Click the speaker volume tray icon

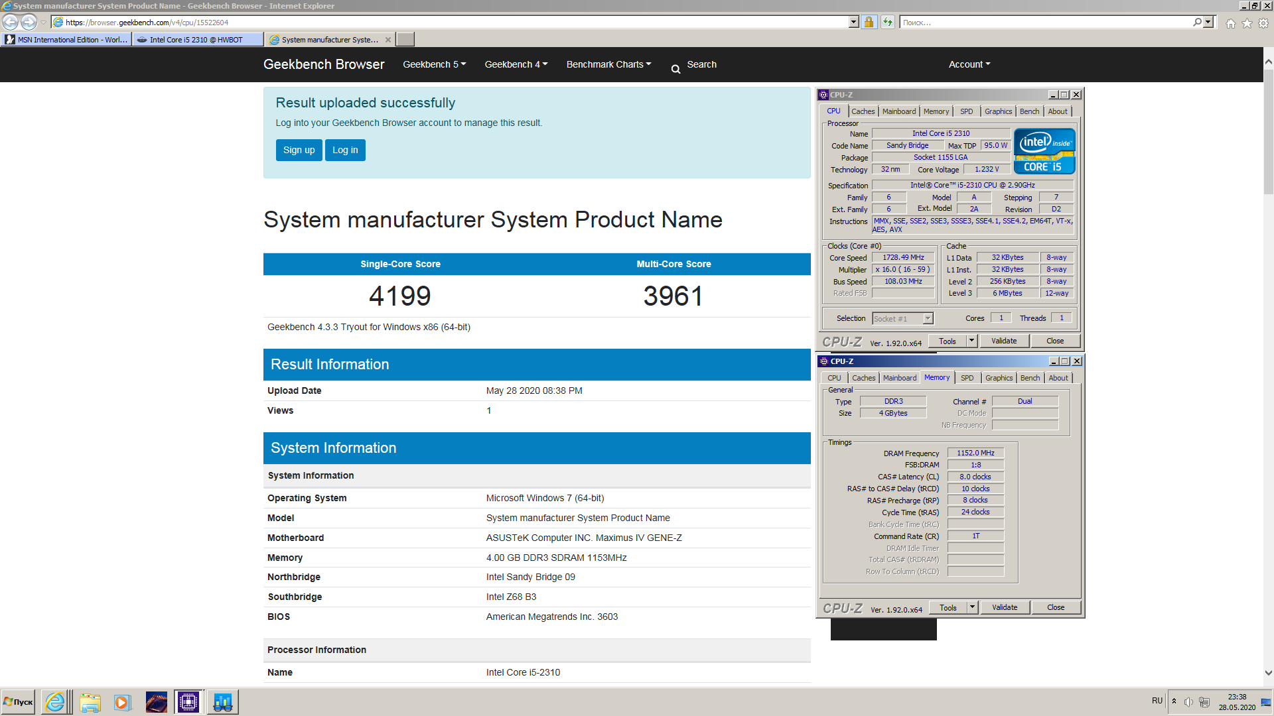(x=1188, y=702)
